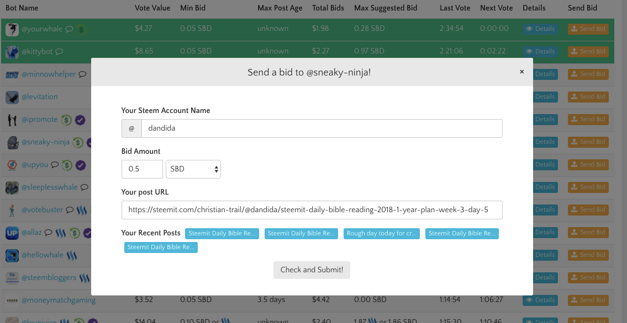
Task: Send Bid to @moneymatchgaming
Action: pos(588,300)
